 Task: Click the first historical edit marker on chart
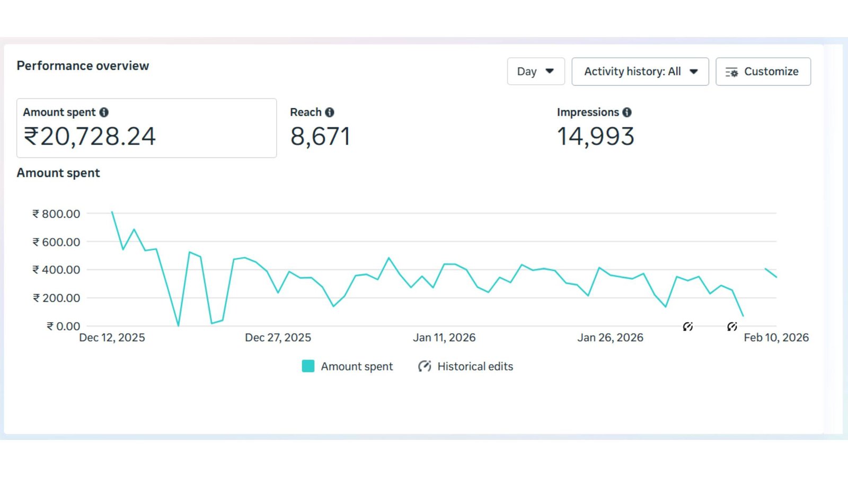688,326
